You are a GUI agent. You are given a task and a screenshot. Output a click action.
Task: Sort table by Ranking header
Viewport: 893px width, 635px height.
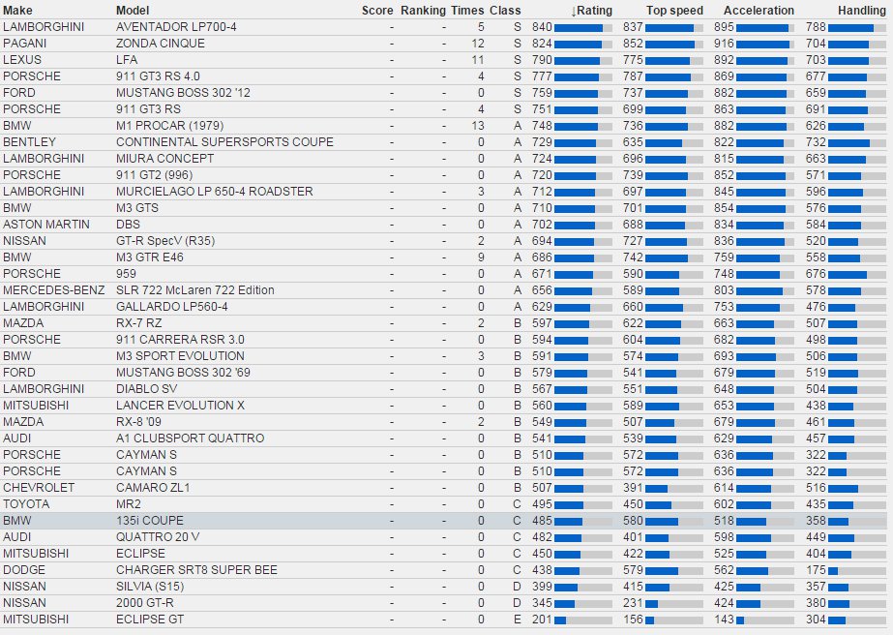(x=423, y=11)
